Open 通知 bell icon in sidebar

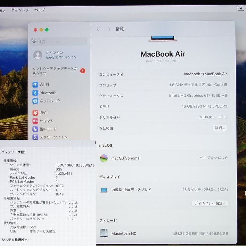click(x=35, y=113)
